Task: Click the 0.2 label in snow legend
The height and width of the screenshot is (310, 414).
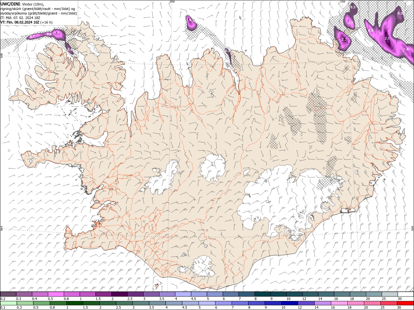Action: coord(3,299)
